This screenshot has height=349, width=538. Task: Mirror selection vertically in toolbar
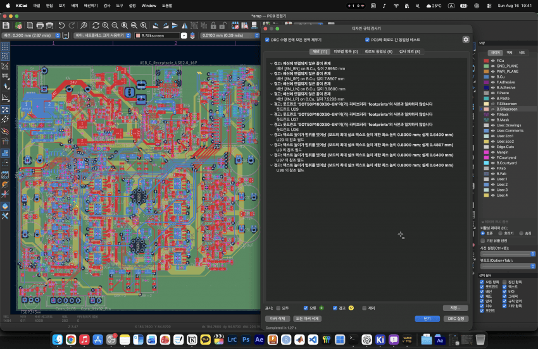point(175,25)
